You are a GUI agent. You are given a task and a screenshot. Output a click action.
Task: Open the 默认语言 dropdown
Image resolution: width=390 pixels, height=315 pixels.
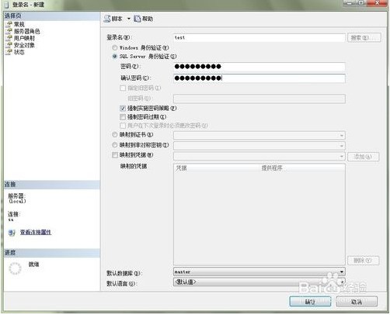pos(259,282)
